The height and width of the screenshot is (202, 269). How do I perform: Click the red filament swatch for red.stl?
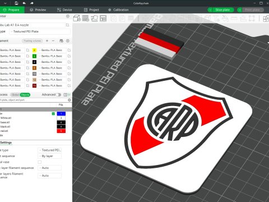[x=61, y=131]
